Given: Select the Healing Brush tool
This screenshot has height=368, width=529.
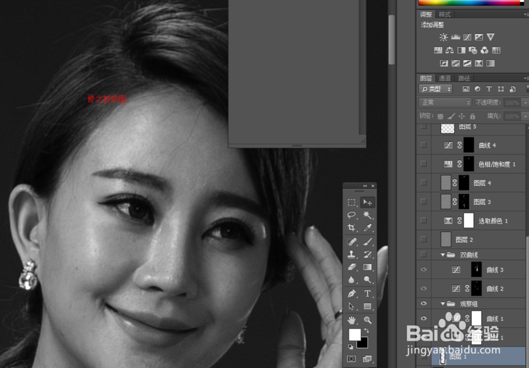Looking at the screenshot, I should click(352, 242).
